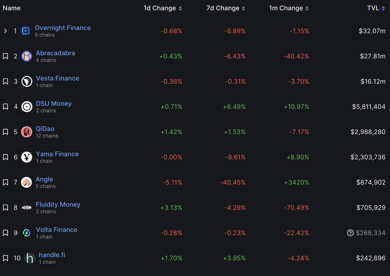The width and height of the screenshot is (390, 276).
Task: Sort table by TVL column
Action: point(376,8)
